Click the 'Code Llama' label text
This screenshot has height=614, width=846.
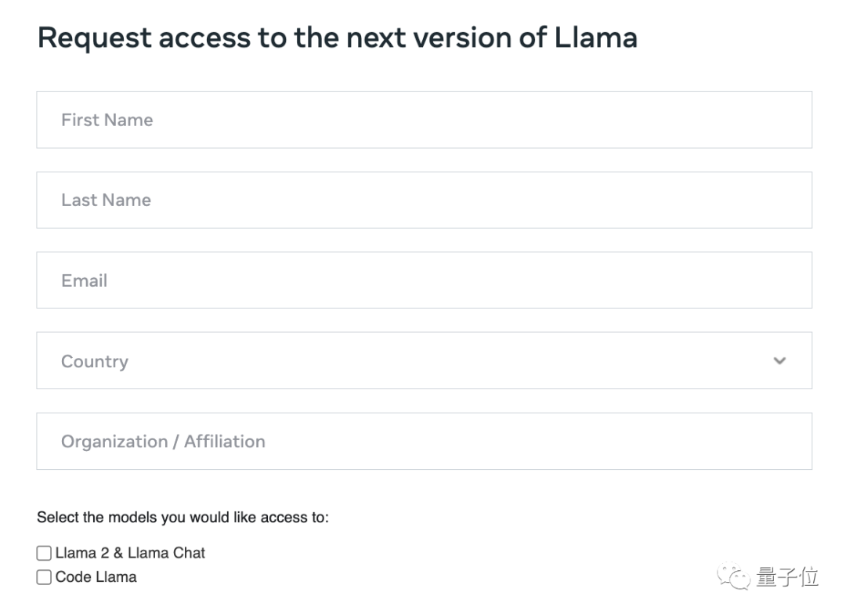point(96,577)
